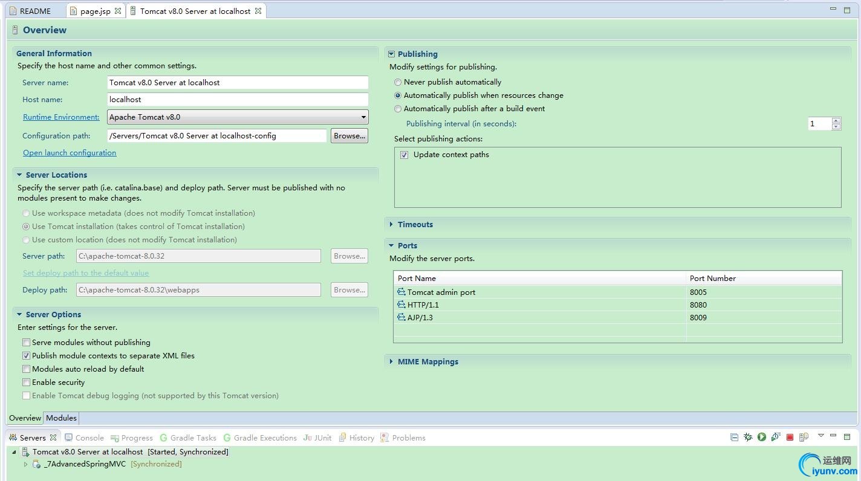Click the AJP/1.3 port row icon
This screenshot has width=861, height=481.
401,317
